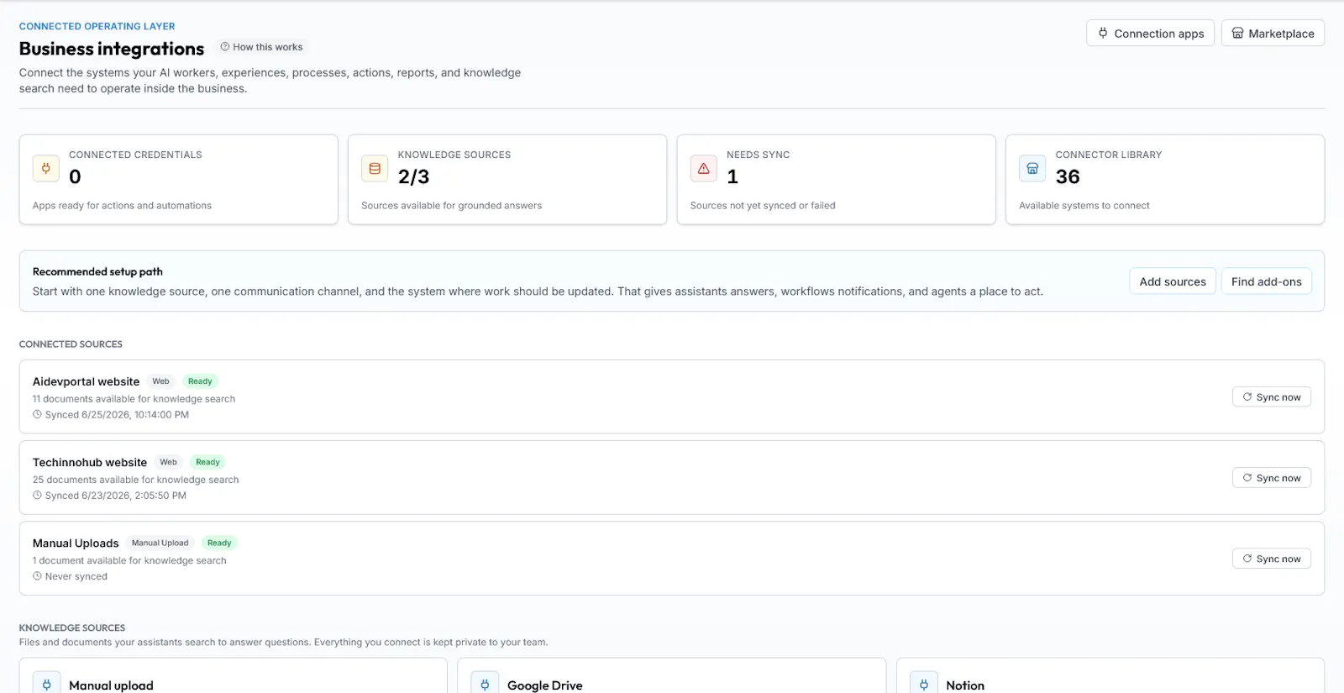Click the plug icon in Connected Credentials card
The height and width of the screenshot is (693, 1344).
[x=46, y=168]
